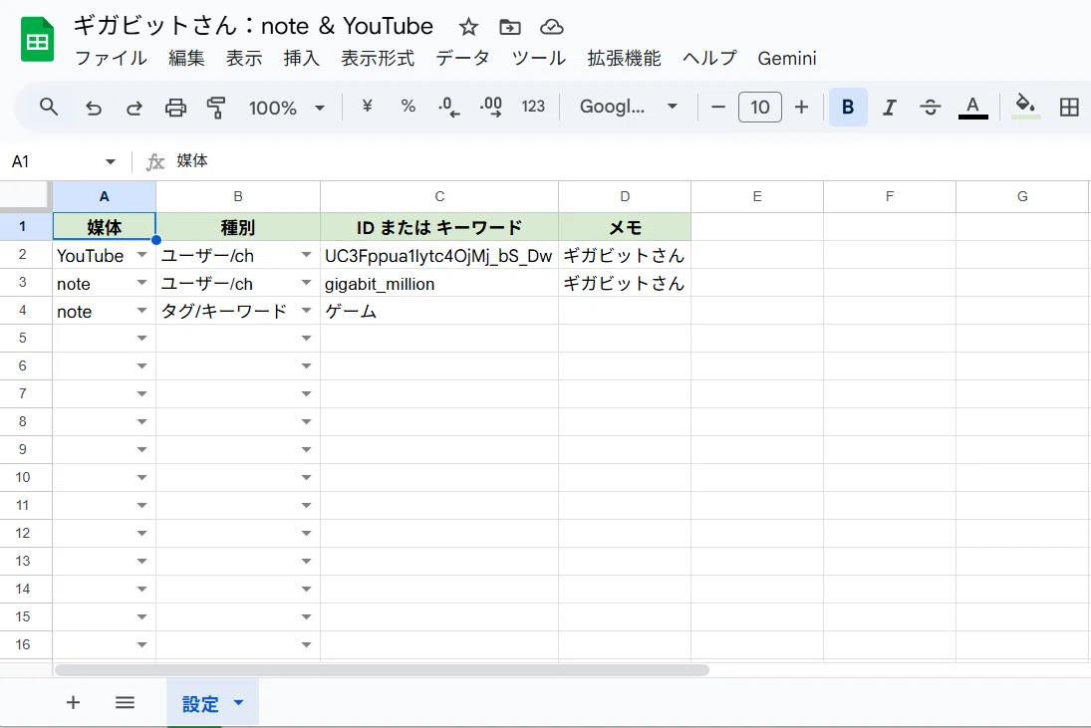Format selected cells as percent

tap(408, 107)
